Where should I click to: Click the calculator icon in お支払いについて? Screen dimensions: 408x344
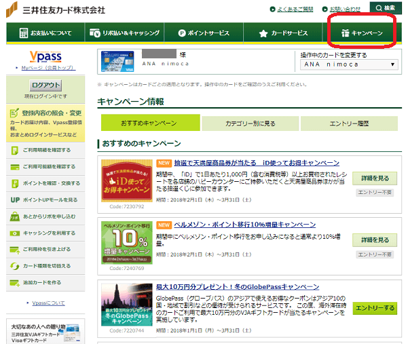[x=24, y=33]
